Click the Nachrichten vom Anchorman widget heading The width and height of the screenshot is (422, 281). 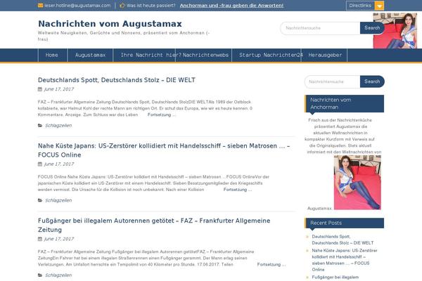coord(344,103)
